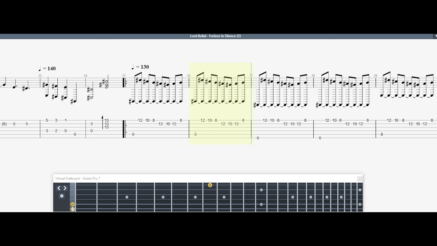The width and height of the screenshot is (437, 246).
Task: Select the 'Lord Belial - Forlorn In Silence (2)' title tab
Action: (x=215, y=36)
